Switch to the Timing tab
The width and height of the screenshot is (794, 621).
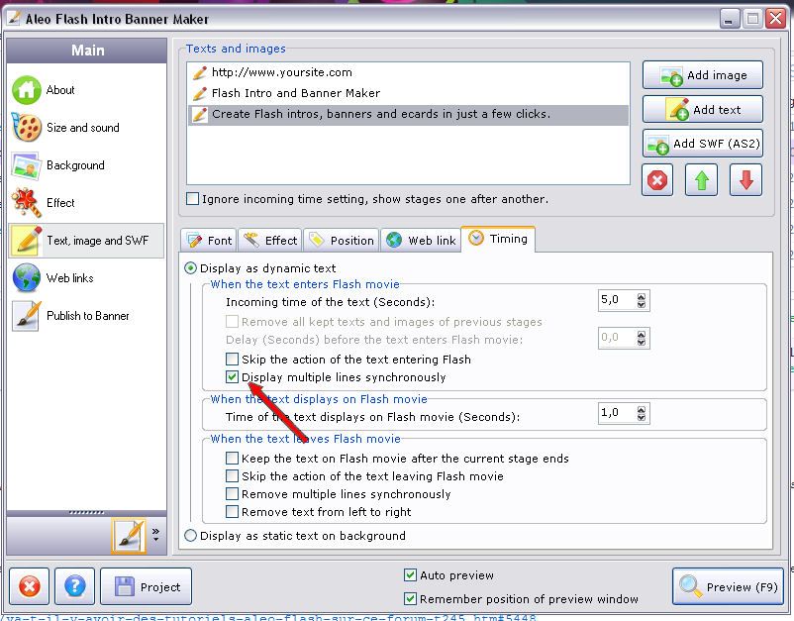click(498, 239)
